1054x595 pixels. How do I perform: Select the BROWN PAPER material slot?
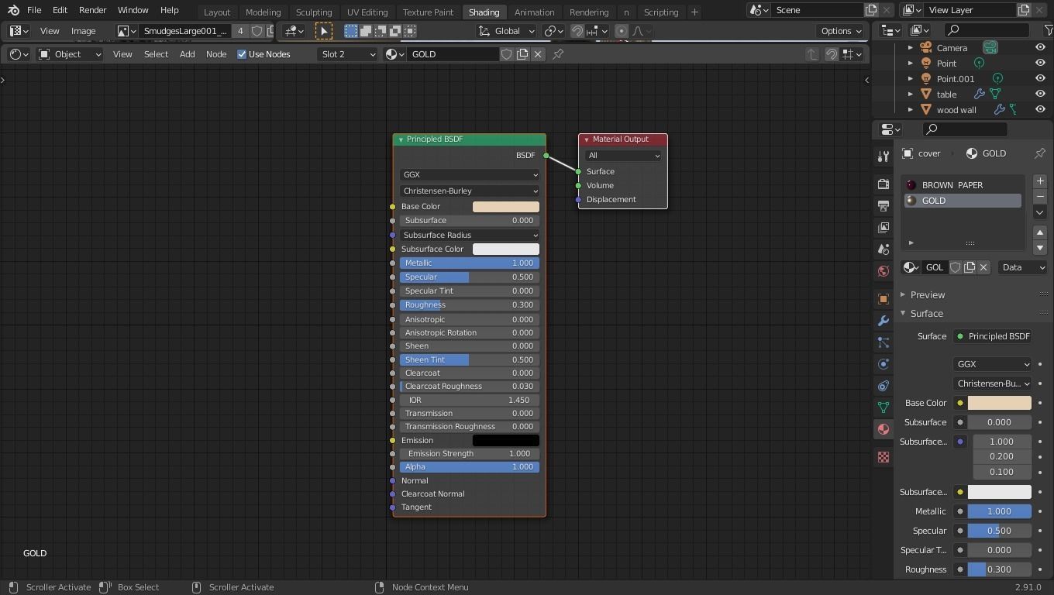[963, 185]
